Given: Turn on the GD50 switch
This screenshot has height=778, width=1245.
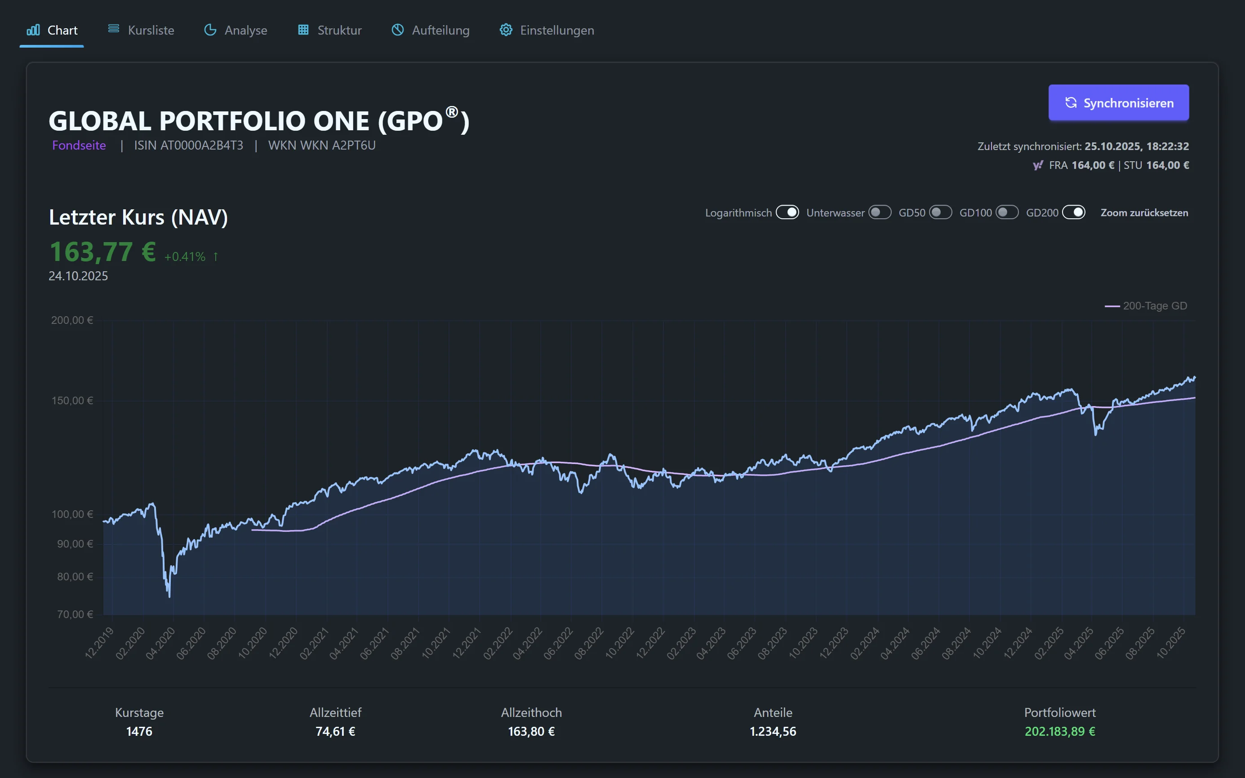Looking at the screenshot, I should (x=940, y=212).
